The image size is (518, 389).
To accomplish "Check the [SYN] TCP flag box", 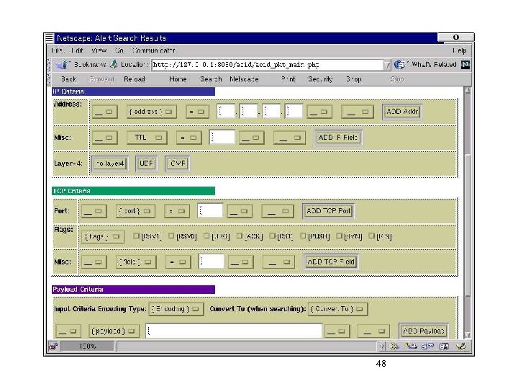I will click(339, 236).
